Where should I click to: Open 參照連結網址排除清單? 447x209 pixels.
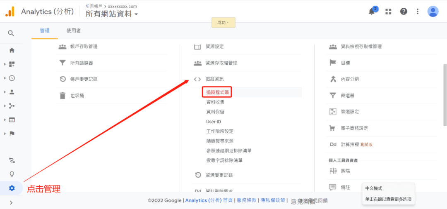(229, 151)
